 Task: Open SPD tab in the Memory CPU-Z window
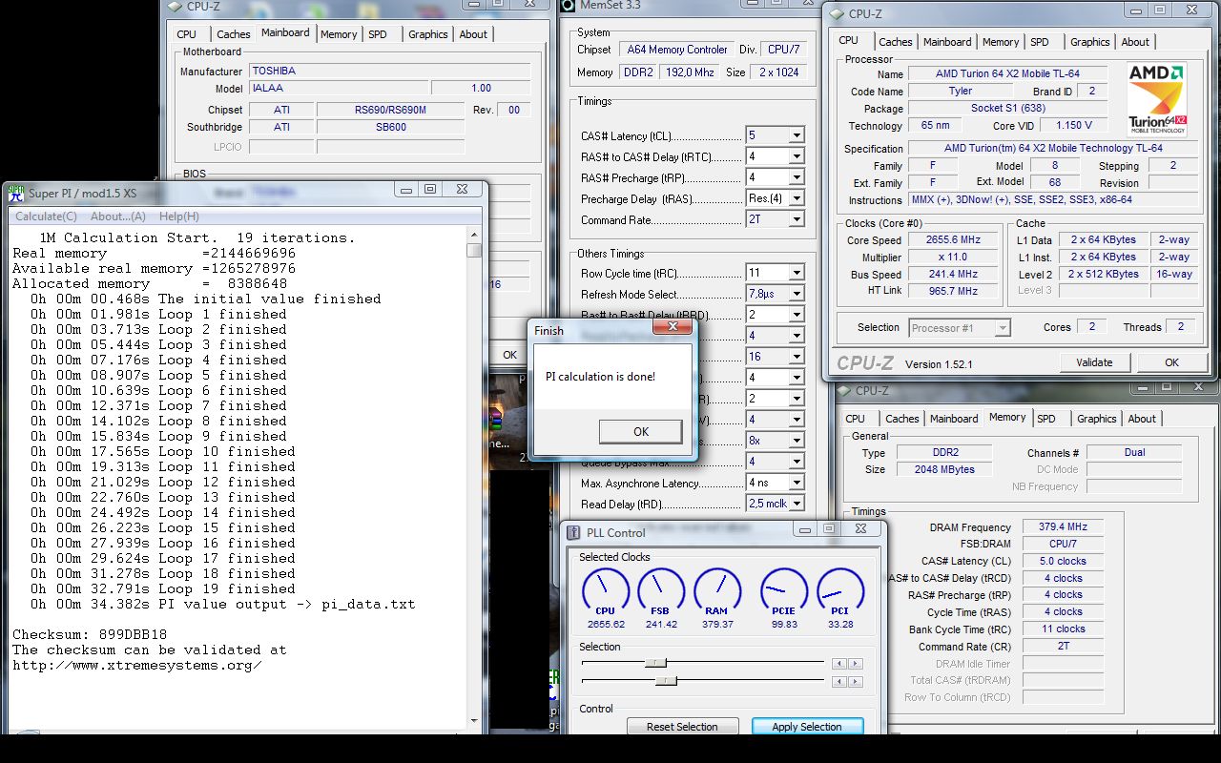[x=1046, y=419]
